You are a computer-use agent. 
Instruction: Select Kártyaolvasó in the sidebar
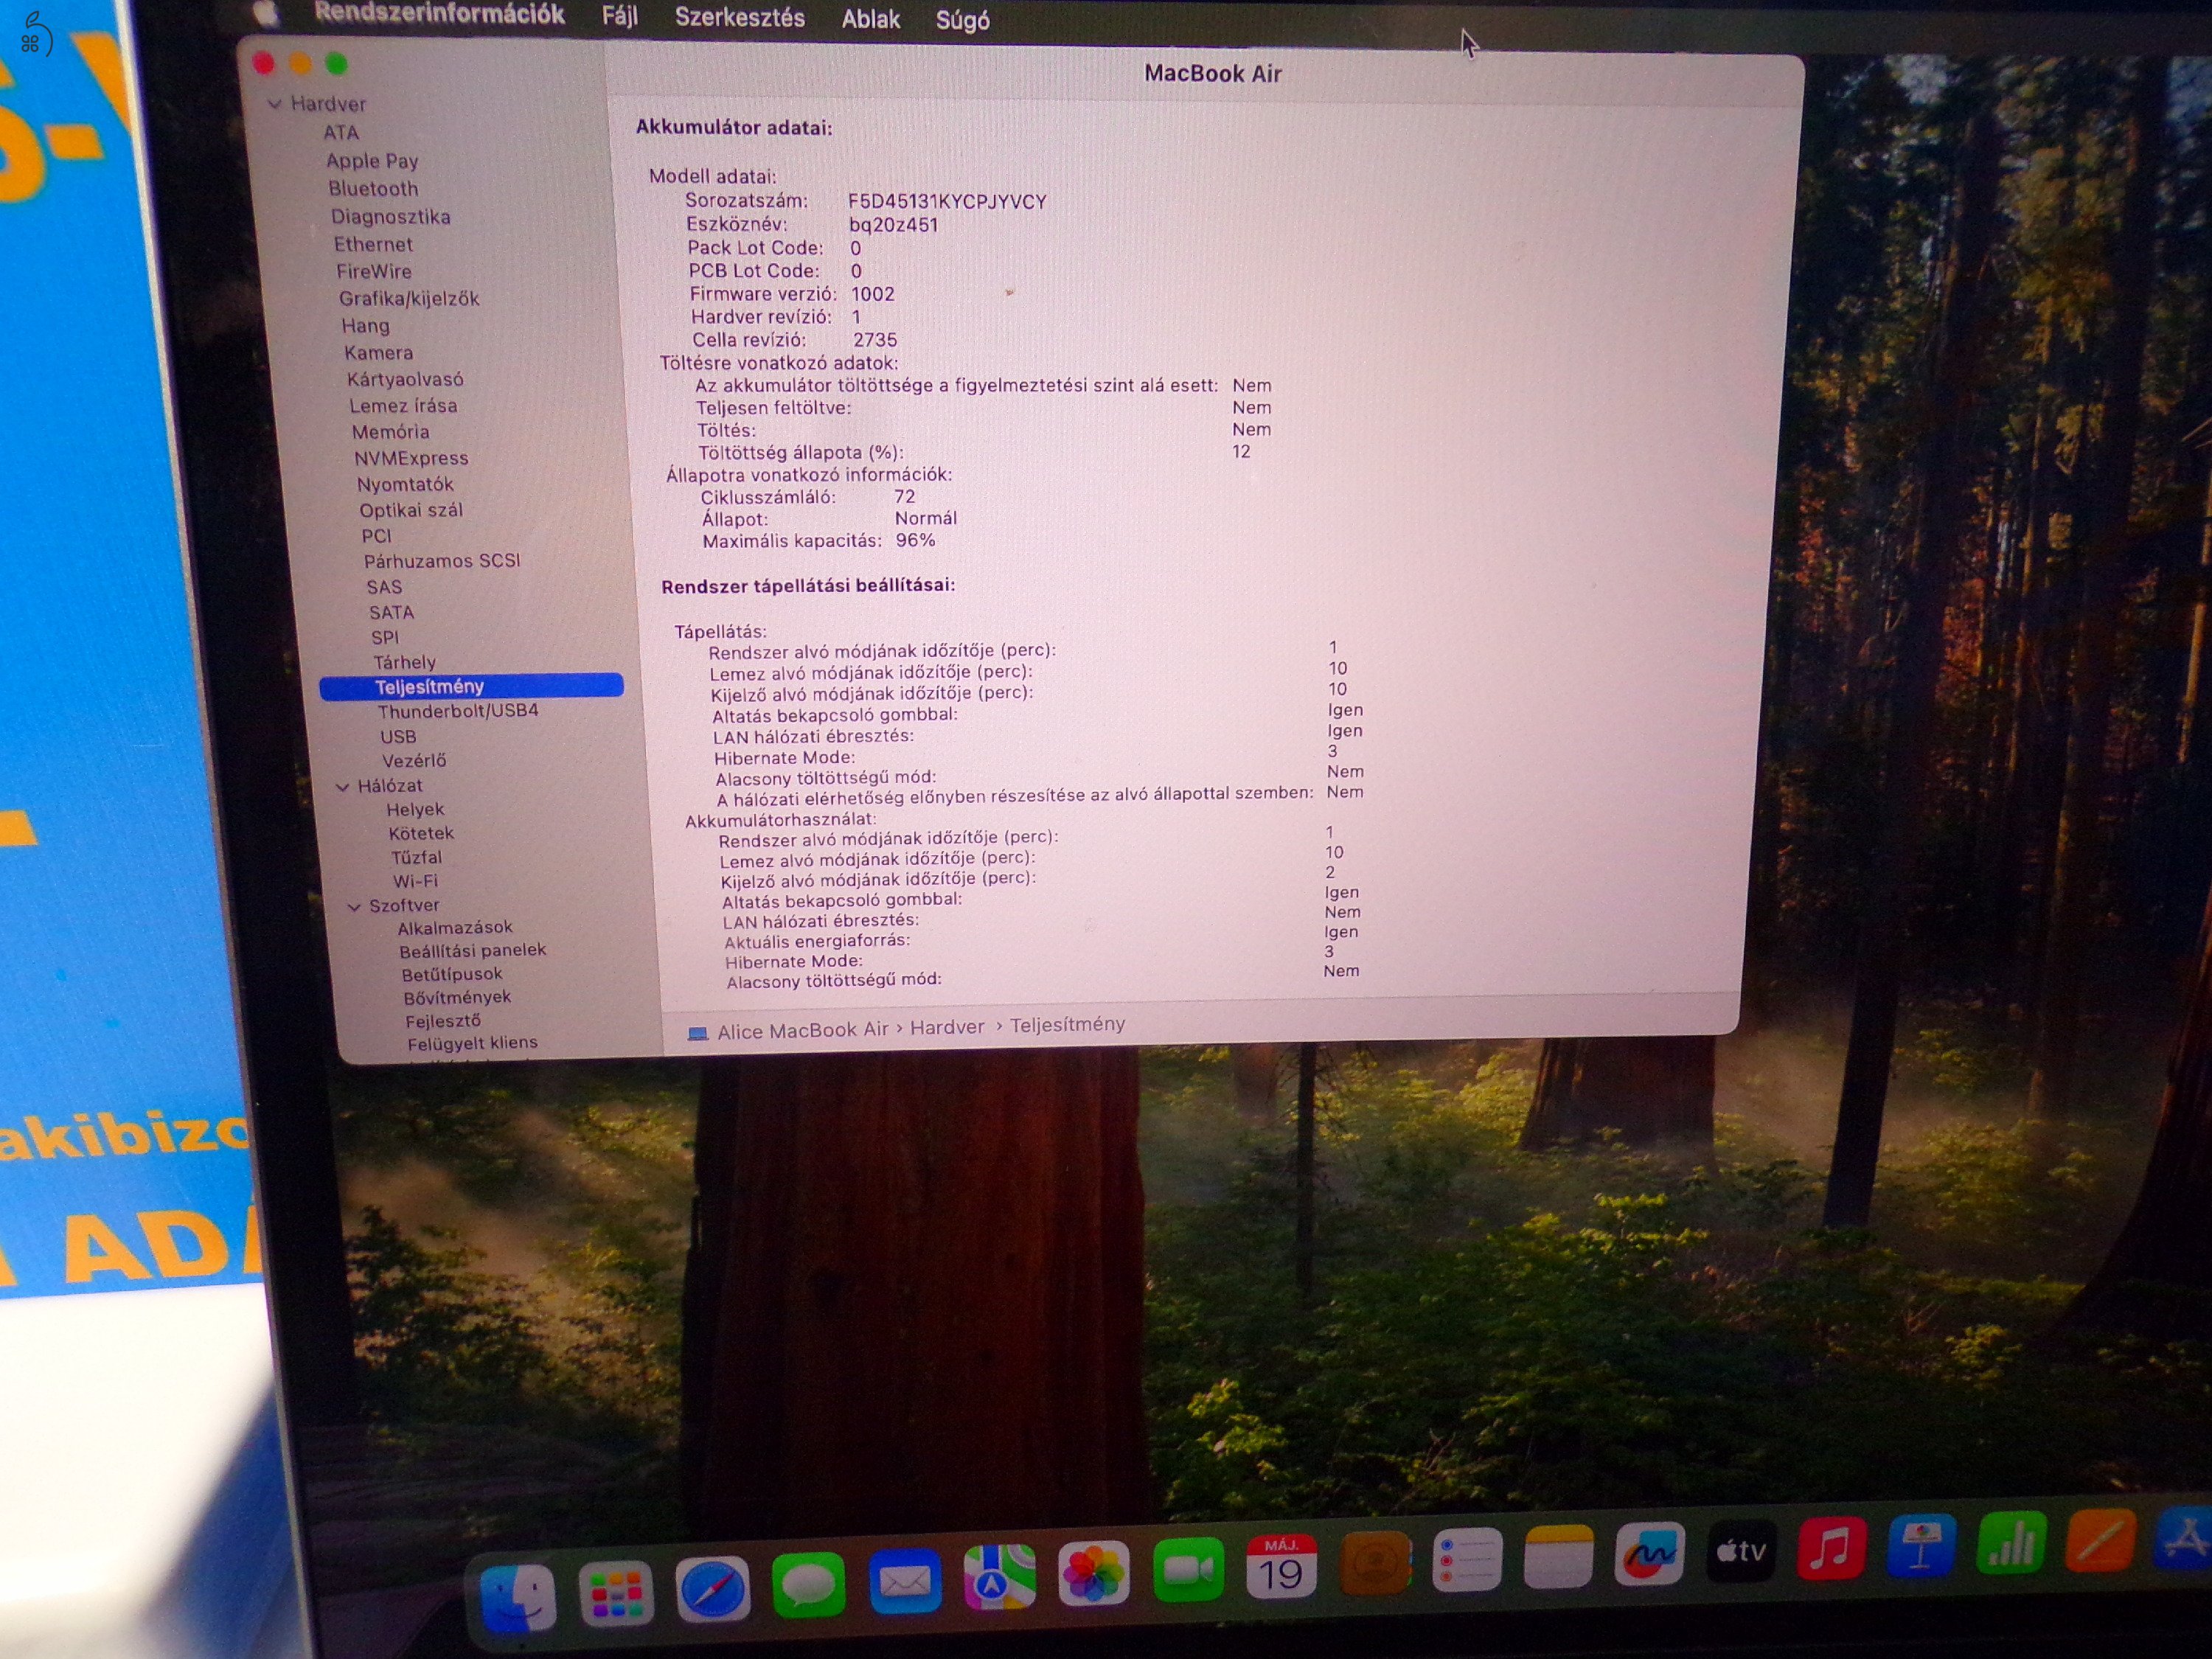click(405, 379)
